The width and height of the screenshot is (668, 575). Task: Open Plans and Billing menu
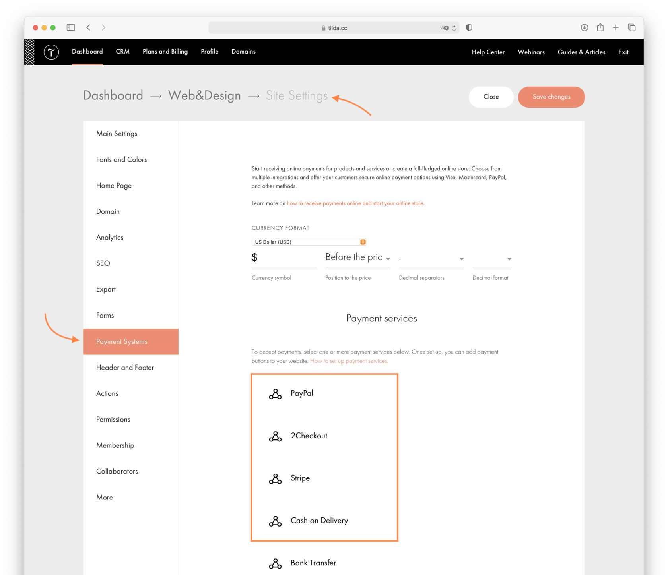165,52
